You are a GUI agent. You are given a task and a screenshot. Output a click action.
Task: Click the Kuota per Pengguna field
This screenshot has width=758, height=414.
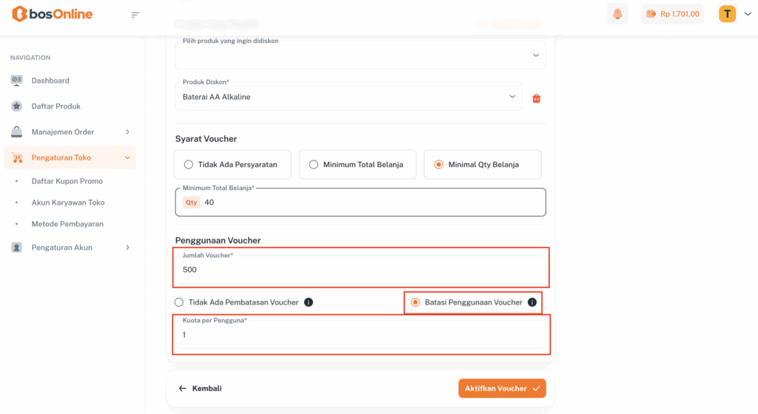361,335
